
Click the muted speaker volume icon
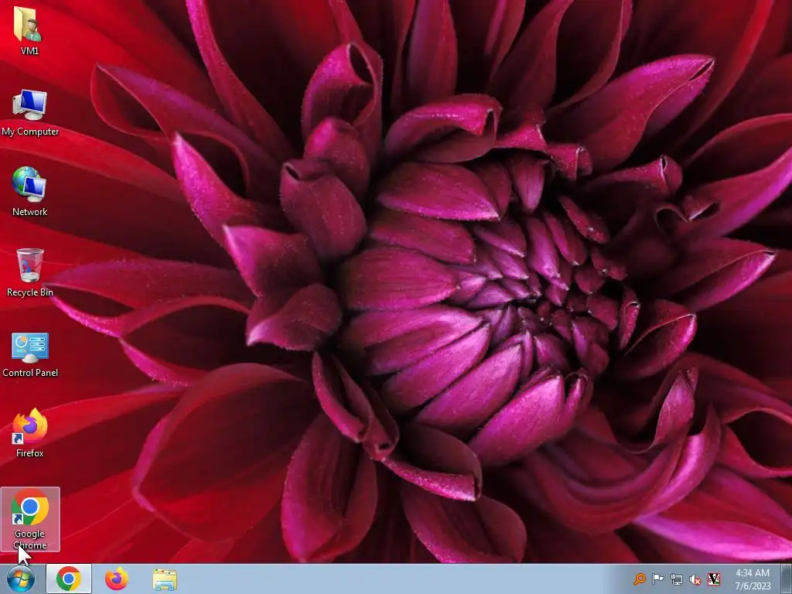click(x=695, y=579)
